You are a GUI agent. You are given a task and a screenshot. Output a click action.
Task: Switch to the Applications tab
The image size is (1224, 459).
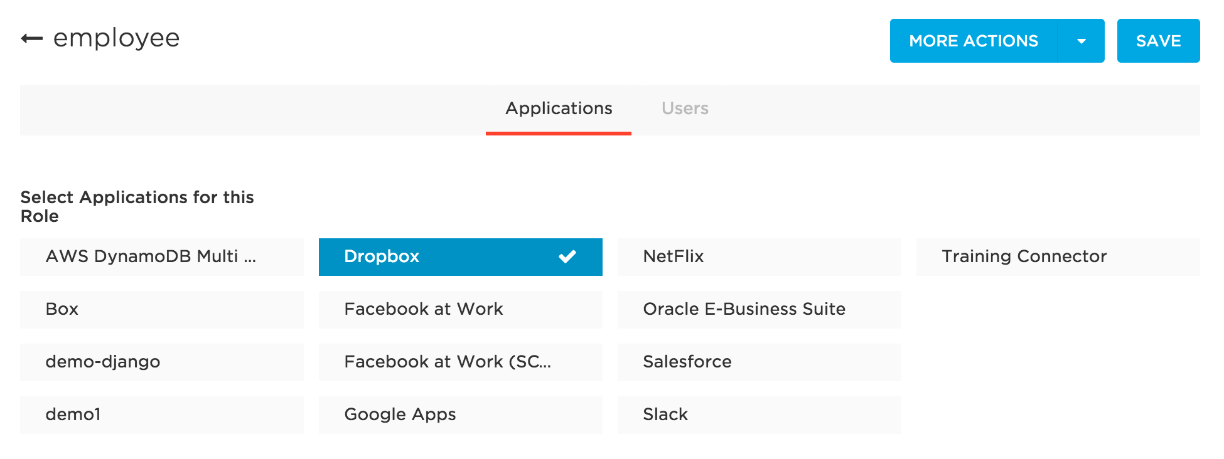(559, 109)
